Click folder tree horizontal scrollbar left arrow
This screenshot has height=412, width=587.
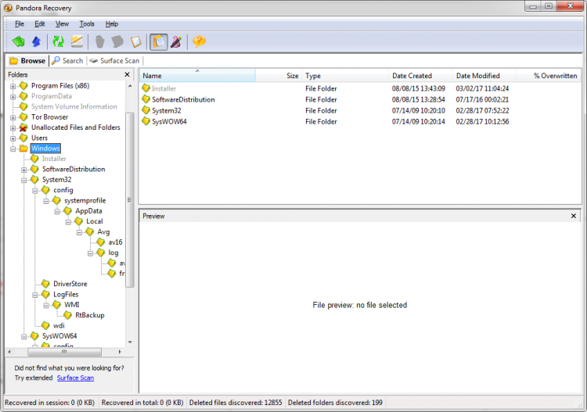[9, 352]
